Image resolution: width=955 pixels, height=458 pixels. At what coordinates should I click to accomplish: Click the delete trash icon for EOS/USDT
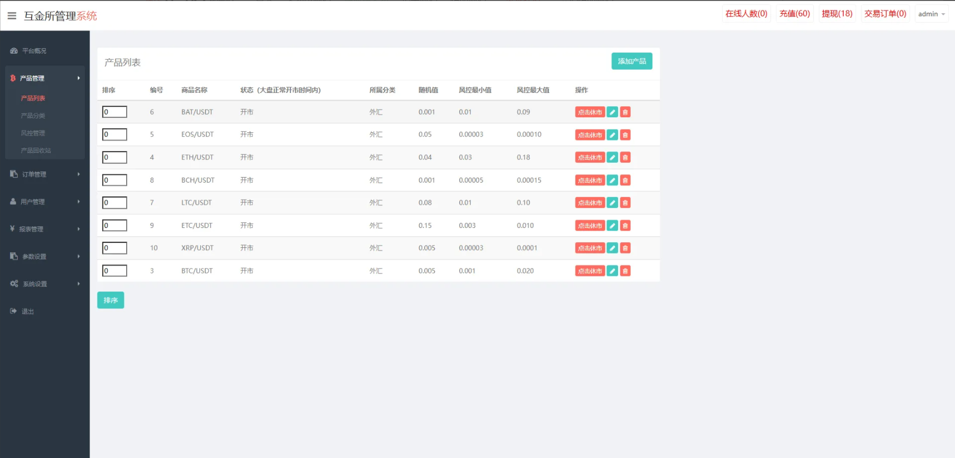pyautogui.click(x=625, y=135)
